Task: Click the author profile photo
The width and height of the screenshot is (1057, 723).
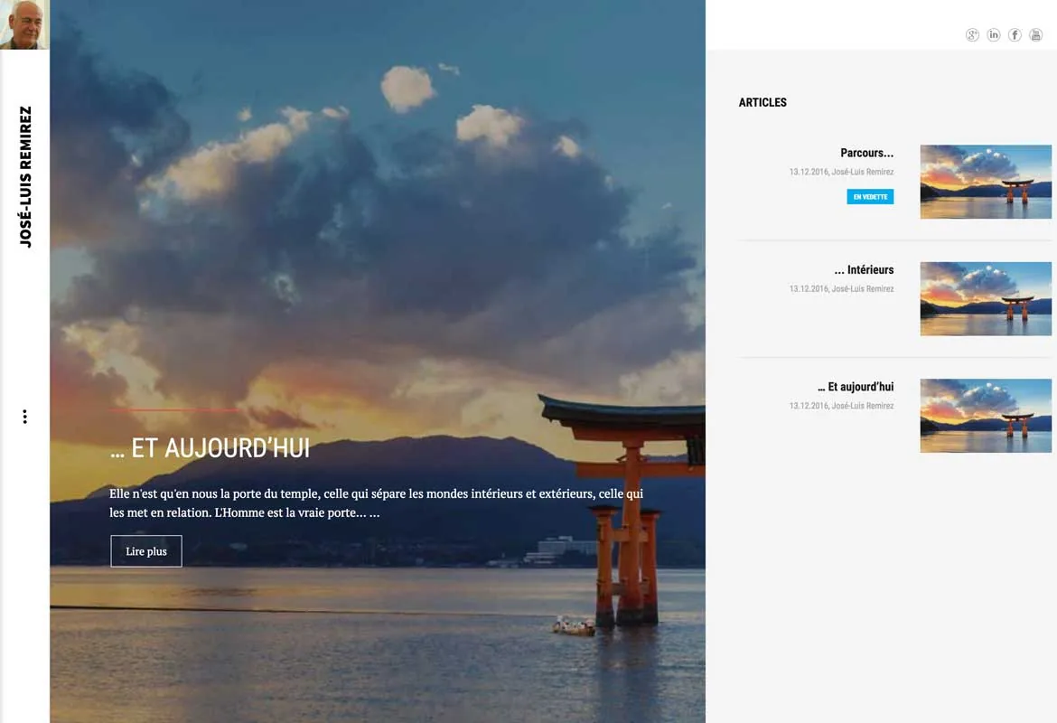Action: pos(25,25)
